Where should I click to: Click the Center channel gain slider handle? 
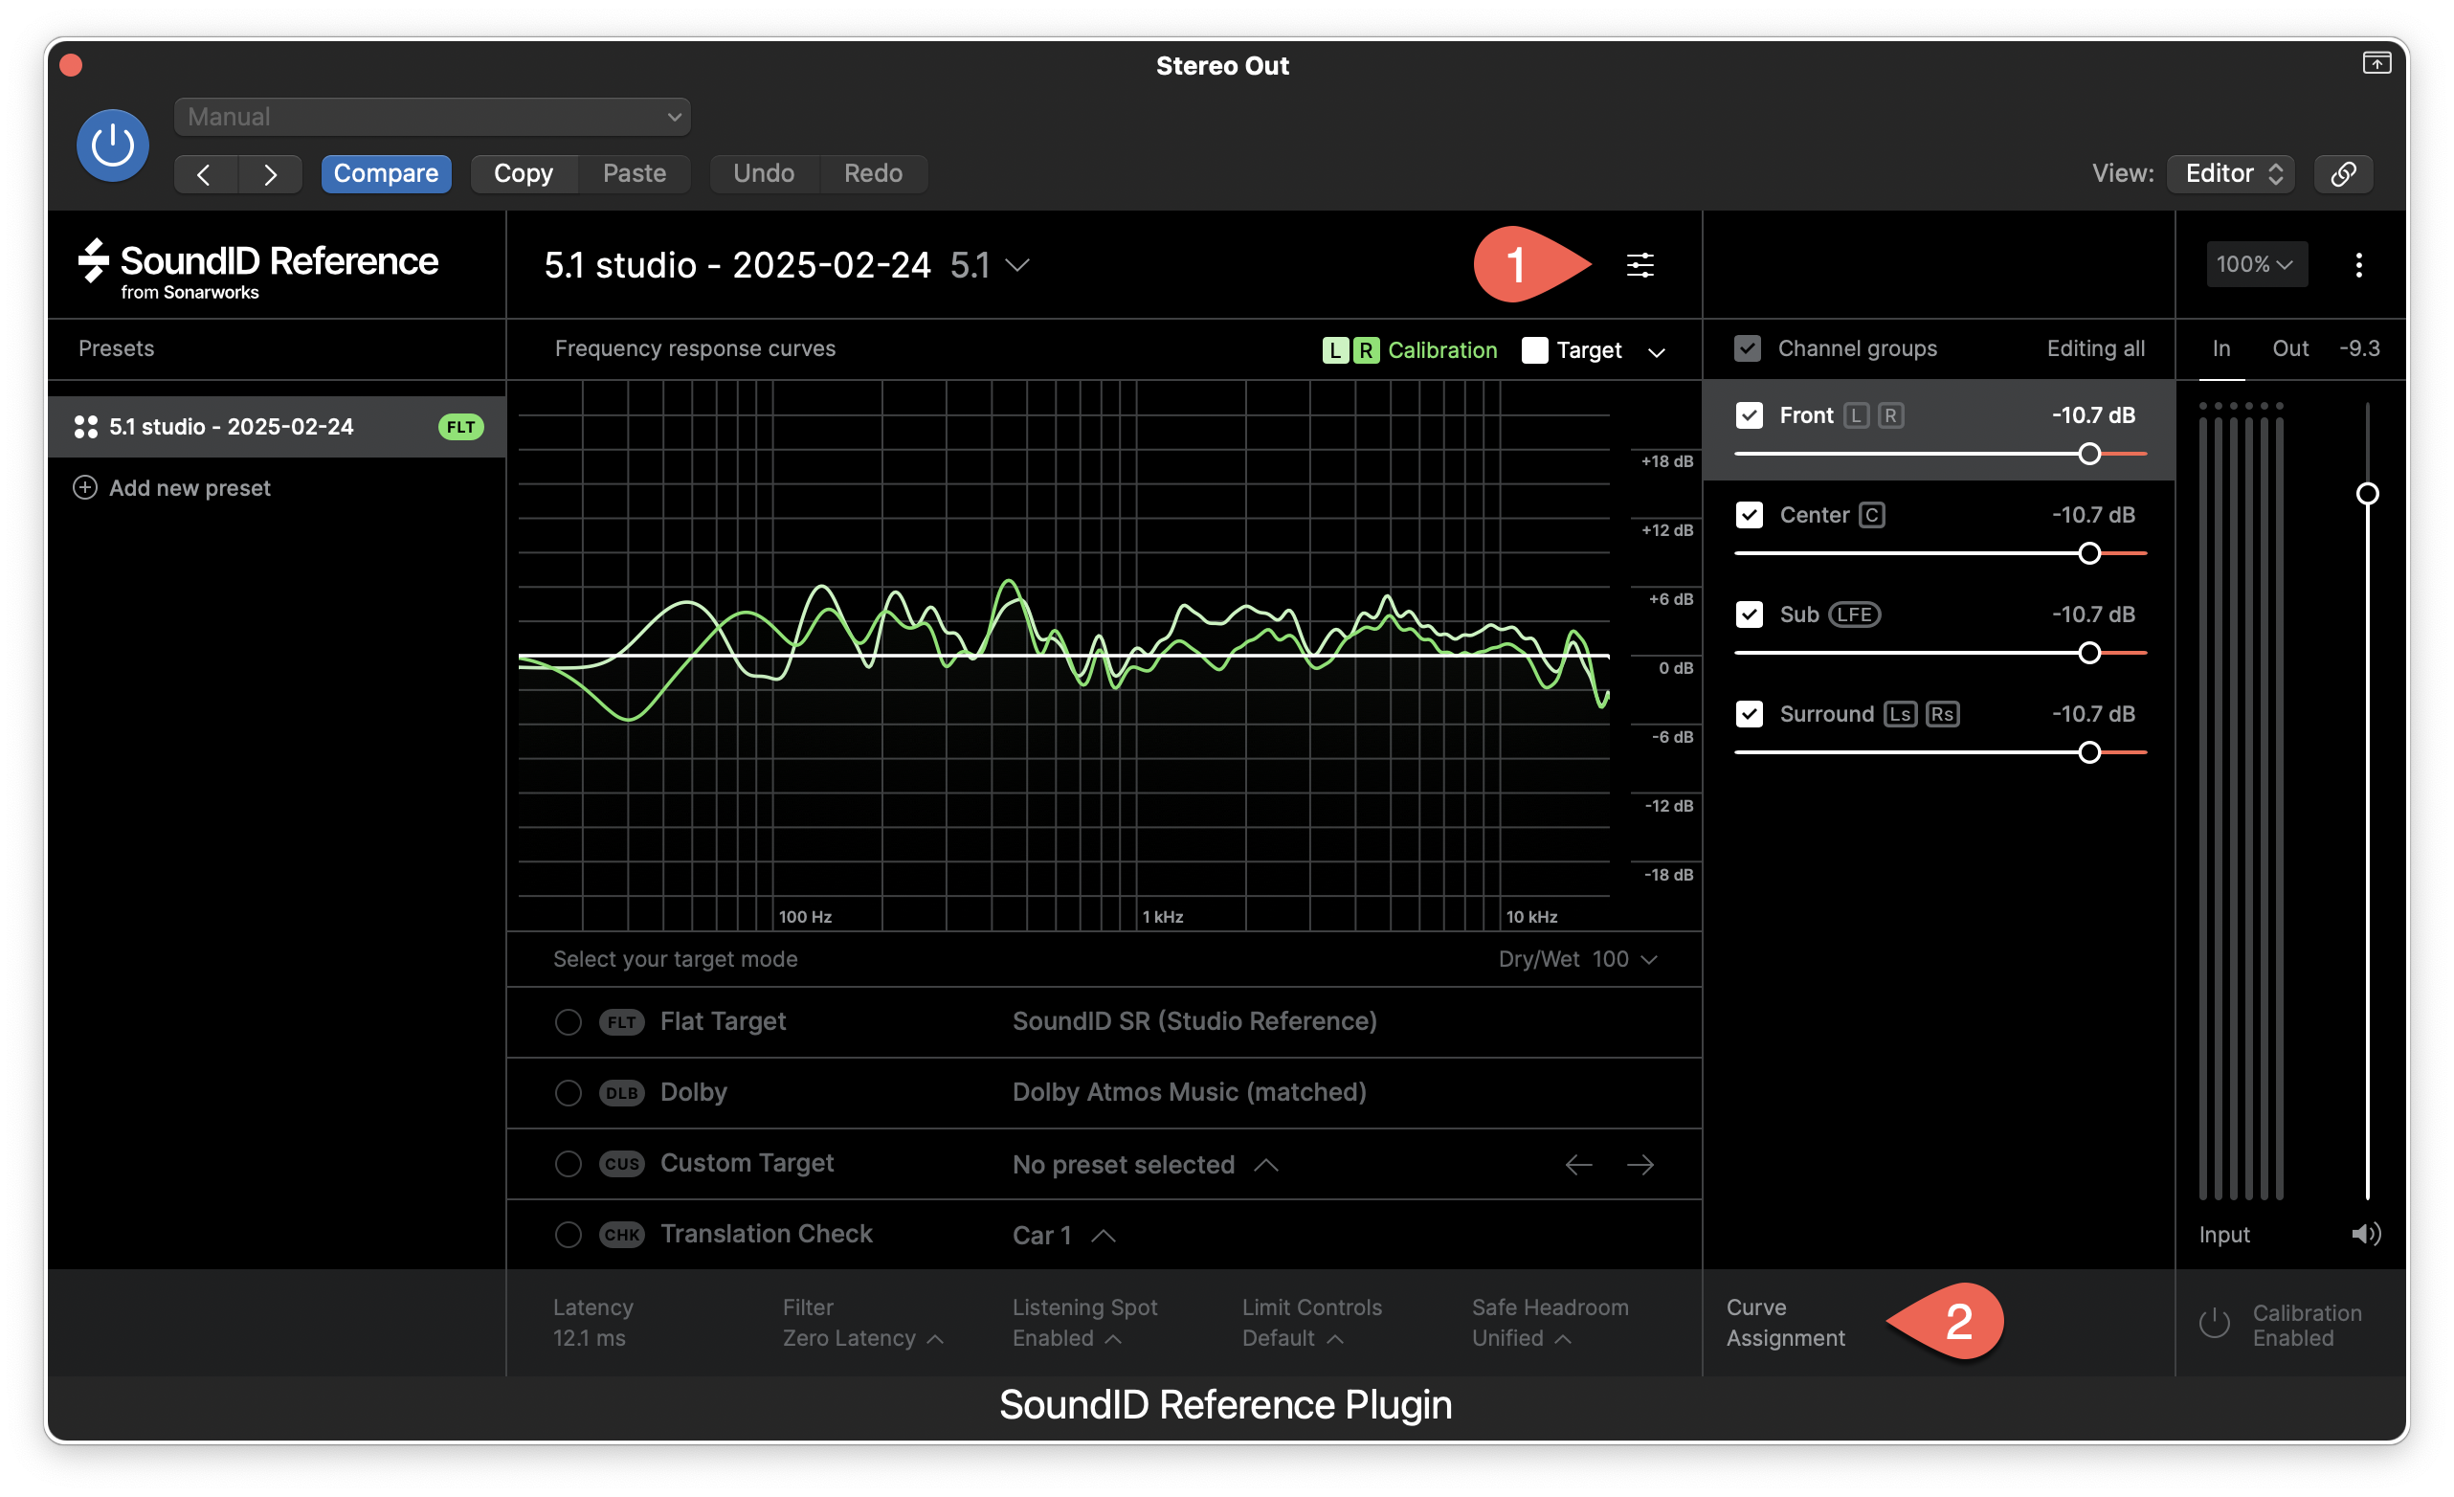[x=2088, y=553]
